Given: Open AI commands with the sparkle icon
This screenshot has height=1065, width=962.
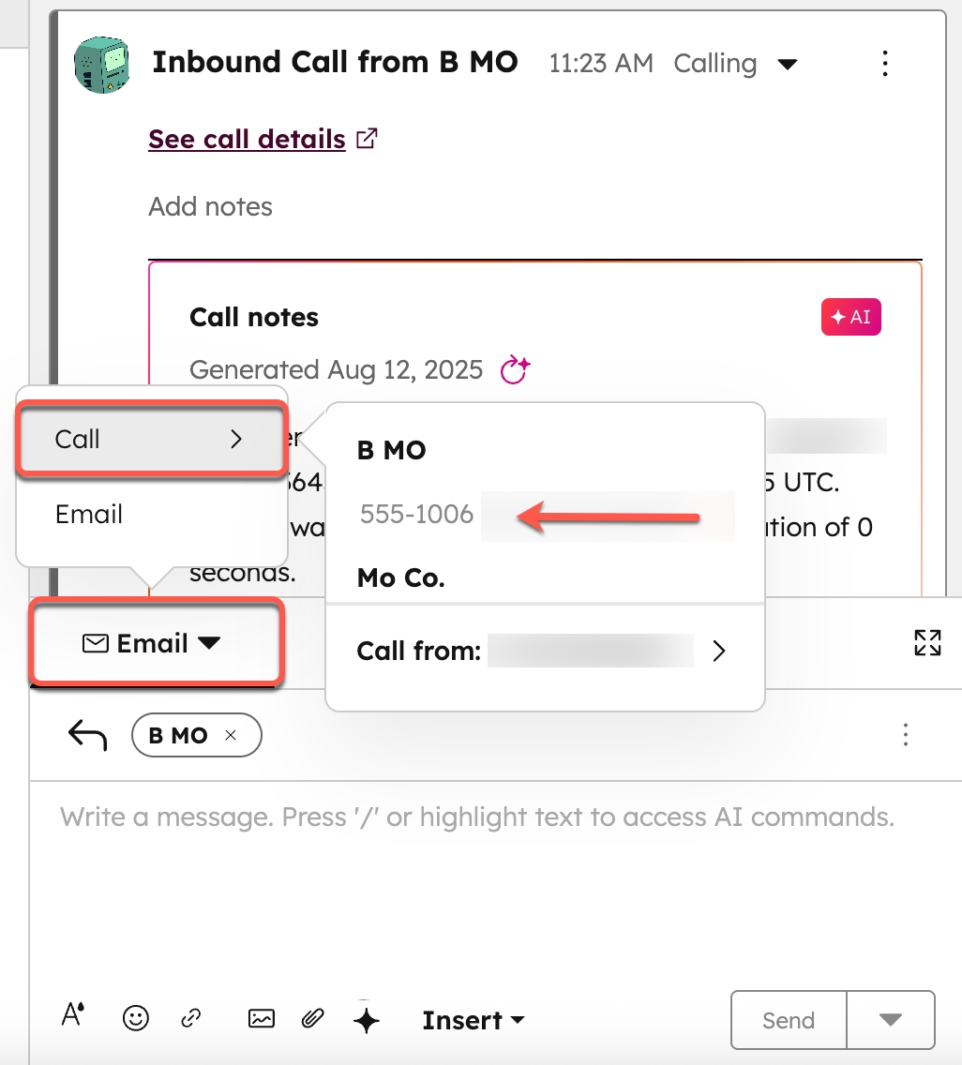Looking at the screenshot, I should click(x=367, y=1020).
